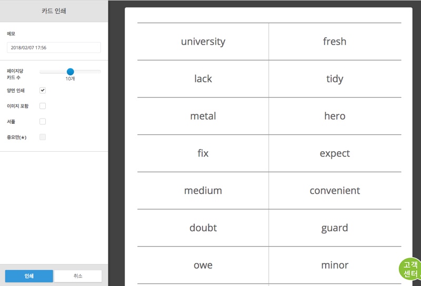Toggle the 중요만(★) checkbox
This screenshot has width=421, height=286.
(x=43, y=137)
